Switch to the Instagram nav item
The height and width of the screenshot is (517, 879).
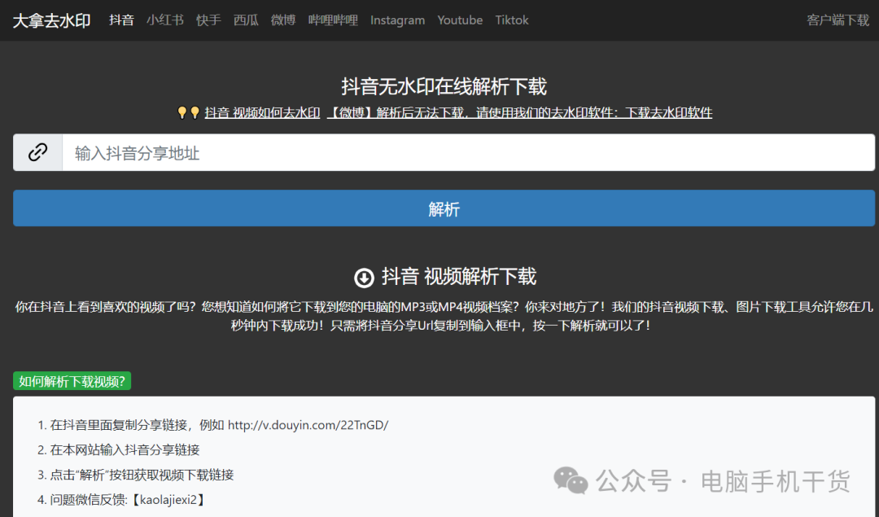[397, 20]
